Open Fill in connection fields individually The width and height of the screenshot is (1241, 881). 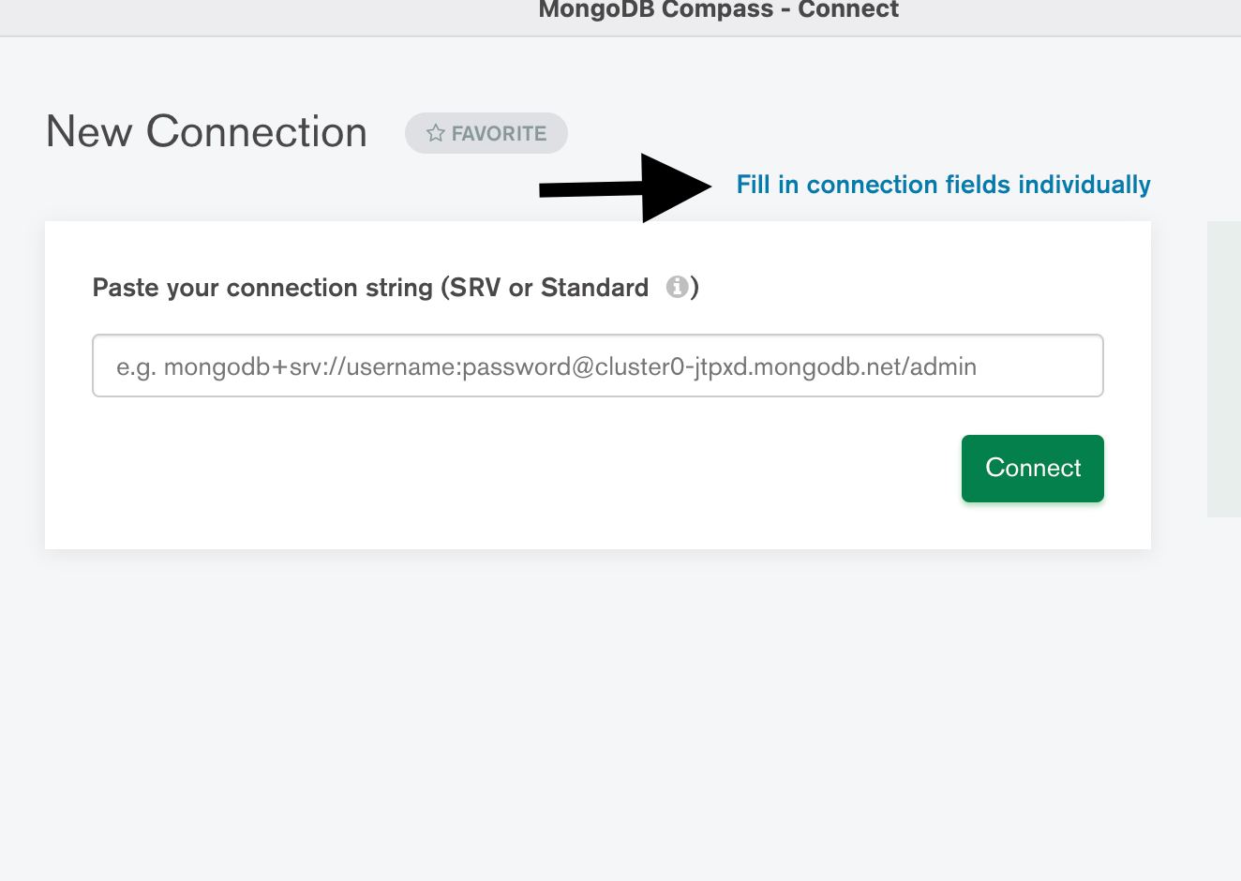point(943,185)
